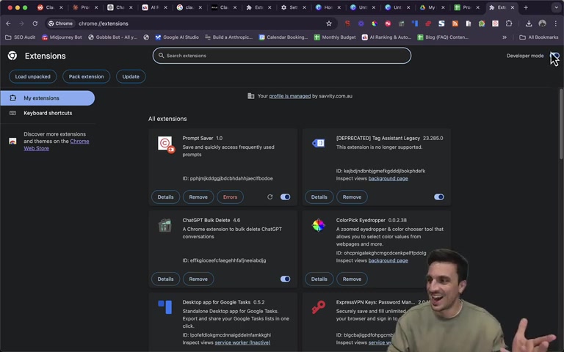The height and width of the screenshot is (352, 564).
Task: Inspect ColorPick Eyedropper background page link
Action: pyautogui.click(x=388, y=260)
